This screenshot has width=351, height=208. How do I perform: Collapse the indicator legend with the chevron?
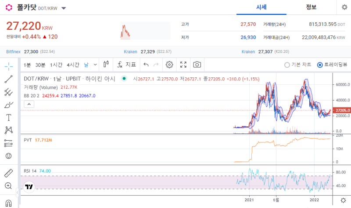(x=29, y=104)
